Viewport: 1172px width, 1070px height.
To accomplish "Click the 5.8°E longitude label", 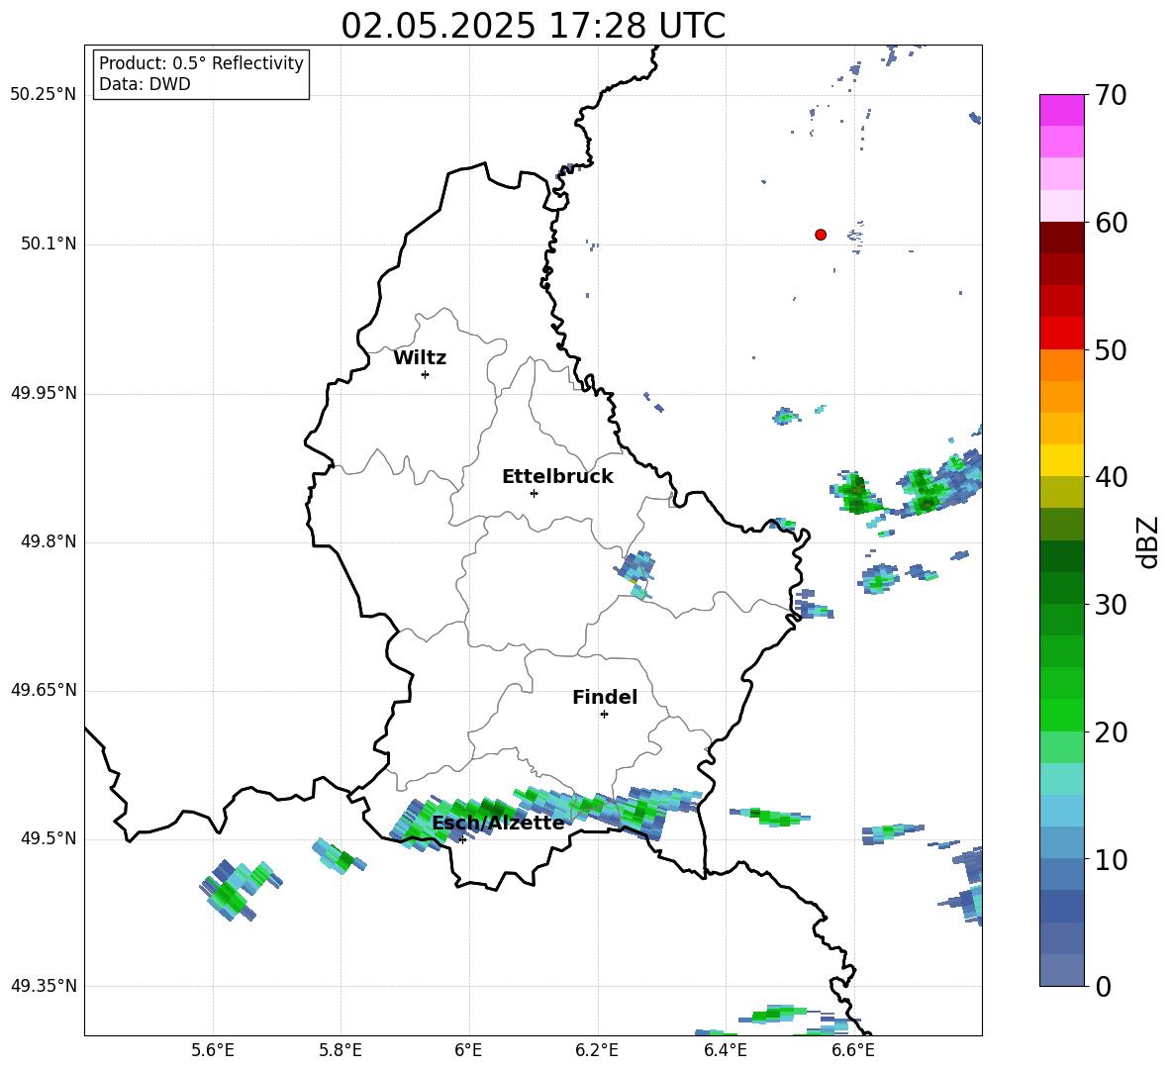I will pyautogui.click(x=341, y=1050).
